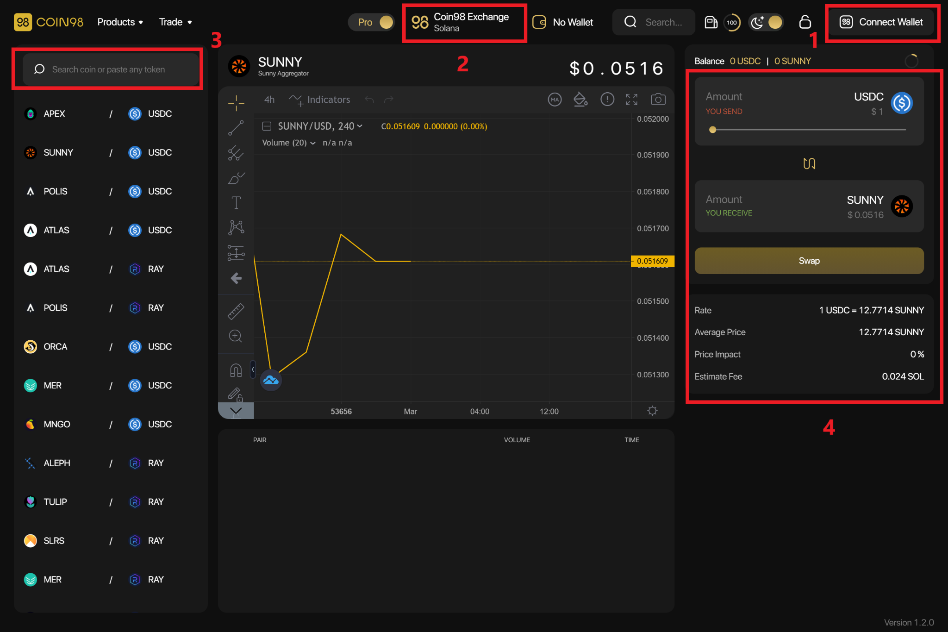948x632 pixels.
Task: Go to the chart's latest bar (cloud button)
Action: [x=271, y=380]
